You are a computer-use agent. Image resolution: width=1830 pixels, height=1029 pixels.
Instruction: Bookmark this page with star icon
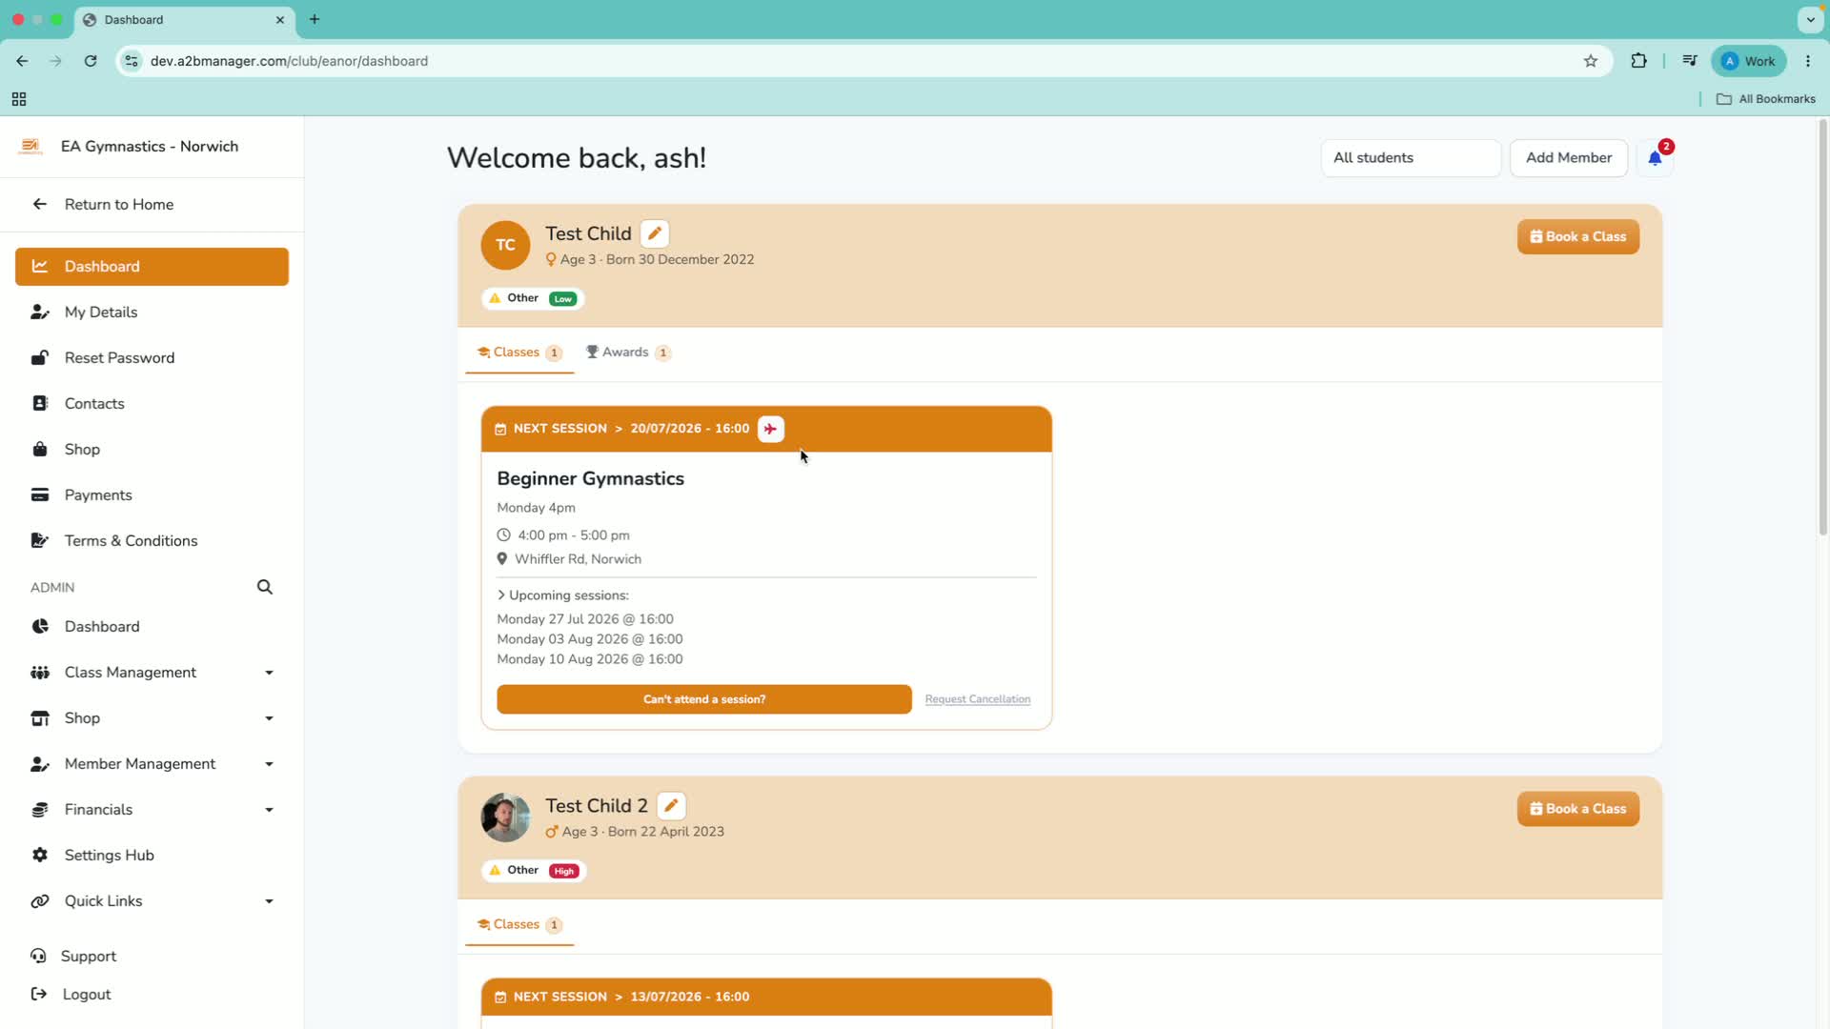[1591, 61]
